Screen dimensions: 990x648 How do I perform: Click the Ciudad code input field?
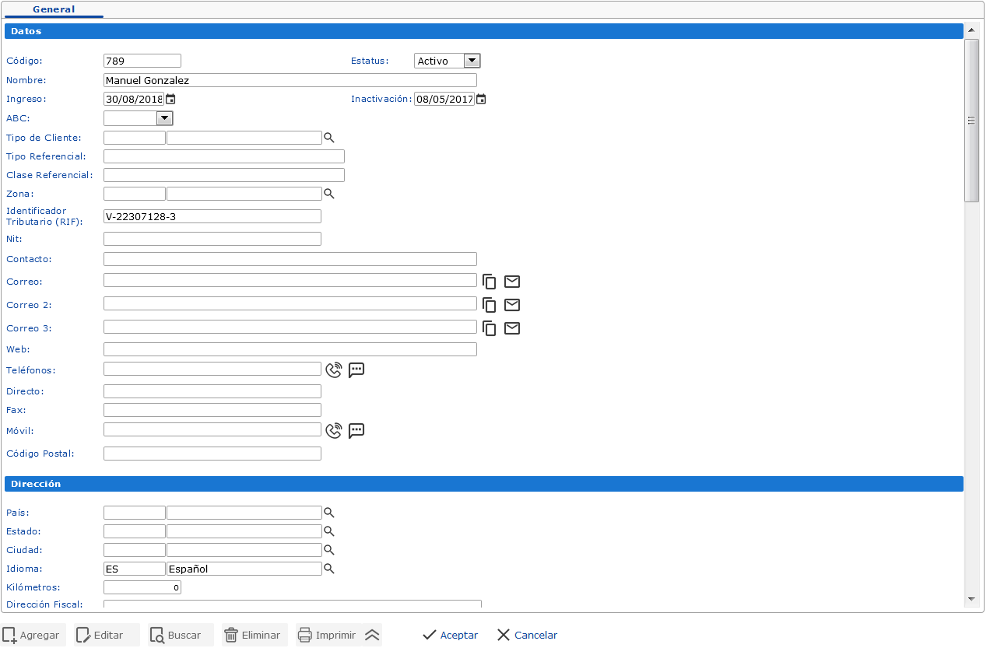(x=135, y=550)
